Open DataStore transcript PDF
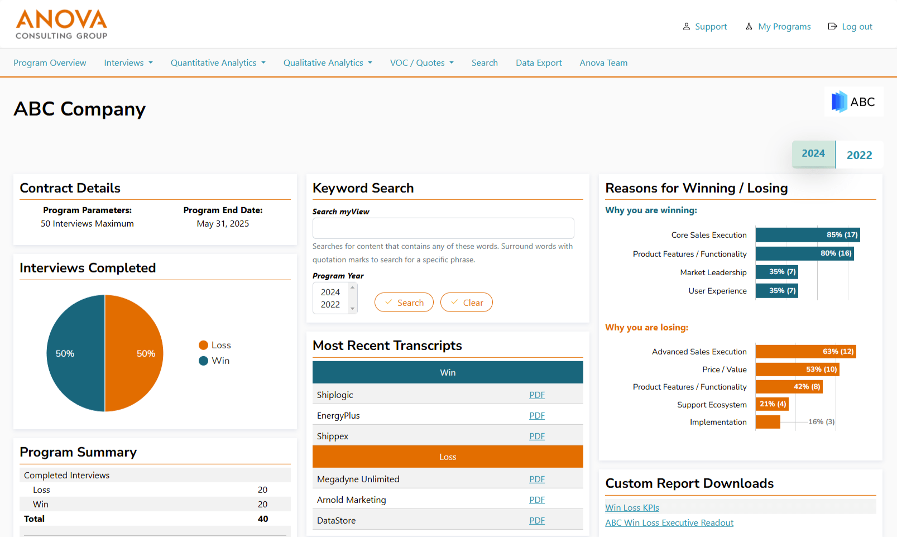 (x=537, y=520)
